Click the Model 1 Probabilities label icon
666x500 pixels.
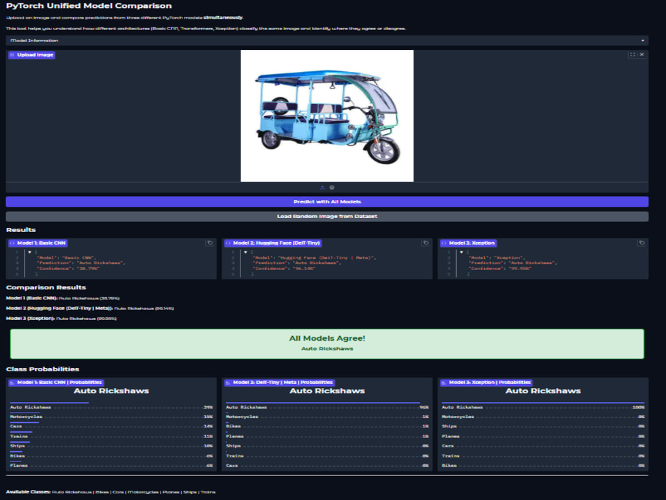[x=12, y=383]
